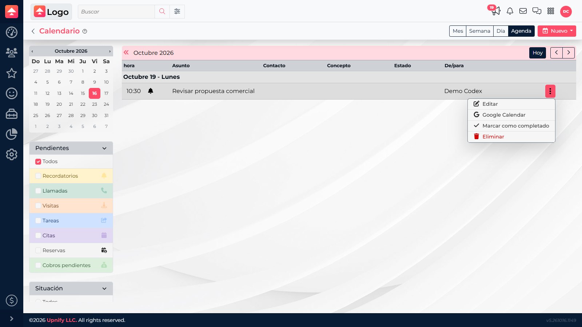Open the chat messages icon
Viewport: 582px width, 327px height.
coord(537,11)
